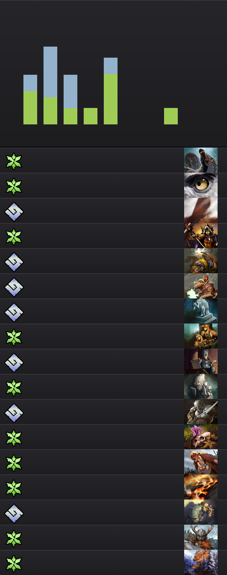Open the red-haired screaming warrior card thumbnail
The width and height of the screenshot is (227, 575).
pyautogui.click(x=201, y=462)
